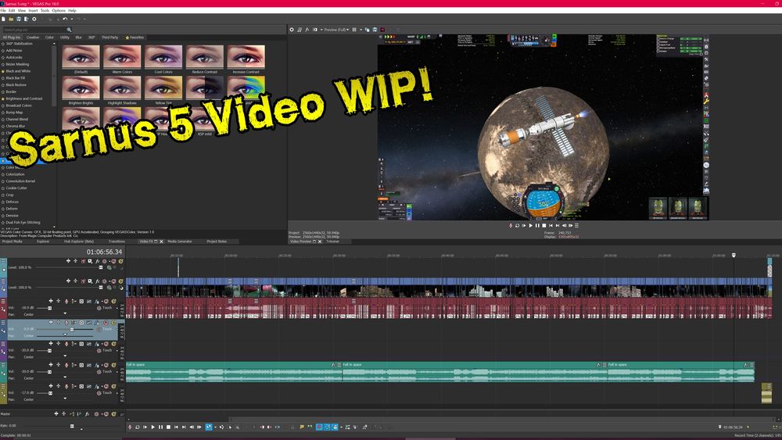Screen dimensions: 782x440
Task: Open Touch automation dropdown on -16.9 dB track
Action: (117, 309)
